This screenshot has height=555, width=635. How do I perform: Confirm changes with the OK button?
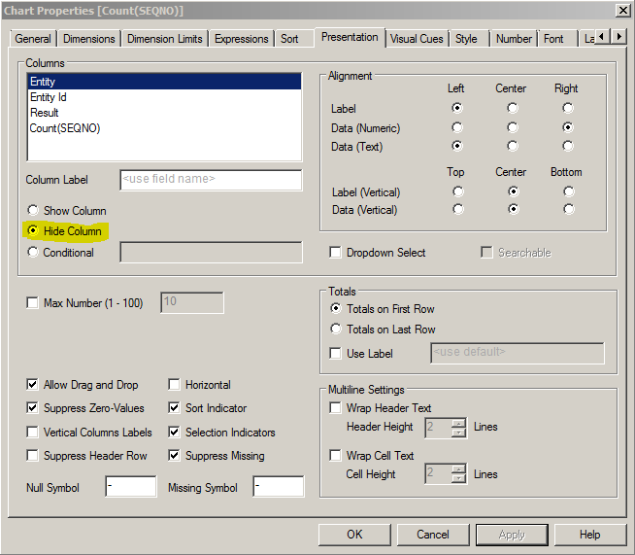click(354, 535)
